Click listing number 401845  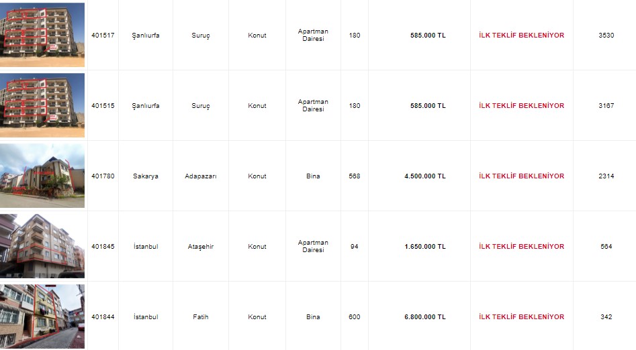point(103,247)
